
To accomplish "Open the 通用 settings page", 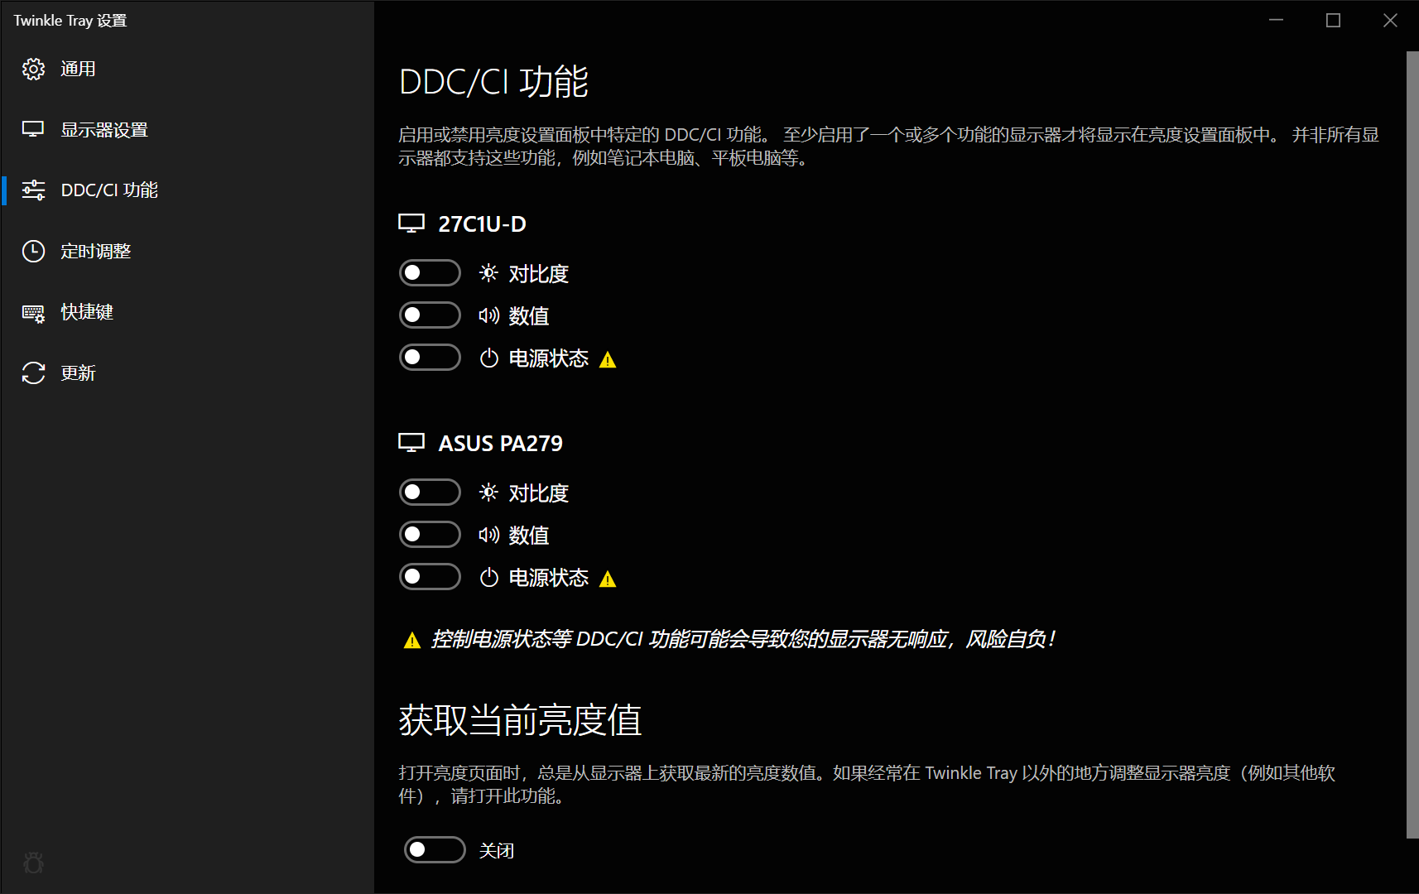I will click(x=187, y=69).
